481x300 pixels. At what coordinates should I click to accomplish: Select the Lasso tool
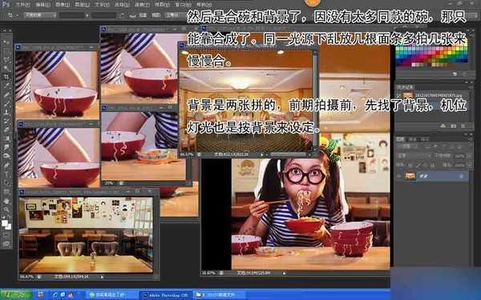pyautogui.click(x=6, y=58)
